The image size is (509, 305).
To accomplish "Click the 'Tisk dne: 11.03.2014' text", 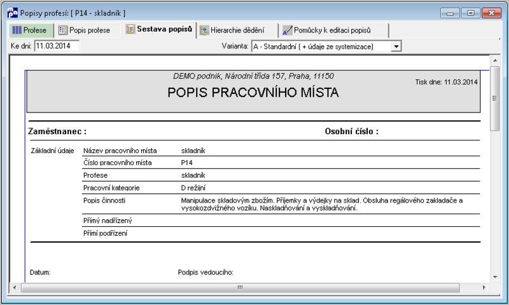I will click(x=446, y=82).
